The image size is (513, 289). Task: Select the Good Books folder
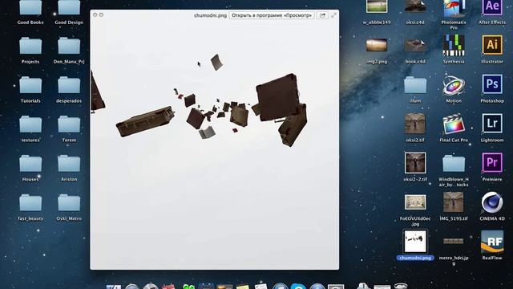[30, 7]
